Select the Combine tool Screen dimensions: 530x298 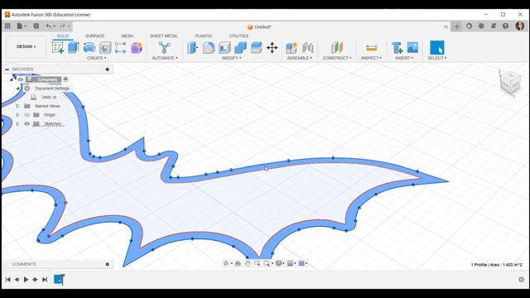(240, 48)
